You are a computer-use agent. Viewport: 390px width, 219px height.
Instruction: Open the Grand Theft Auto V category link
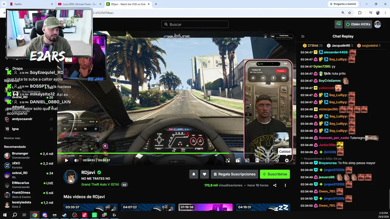(x=100, y=185)
